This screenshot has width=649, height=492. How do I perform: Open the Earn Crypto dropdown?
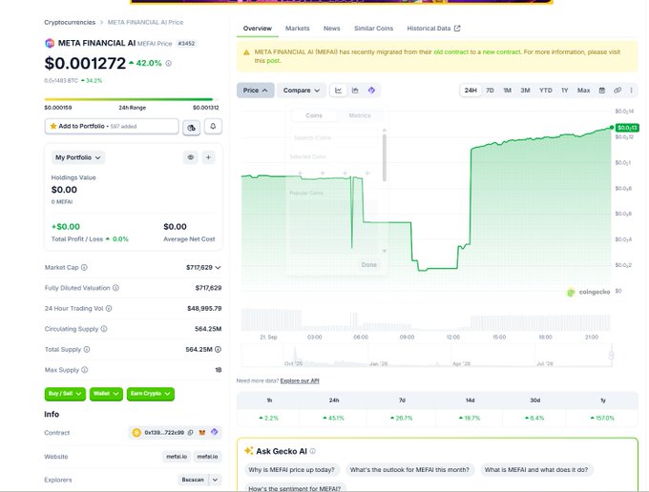151,394
